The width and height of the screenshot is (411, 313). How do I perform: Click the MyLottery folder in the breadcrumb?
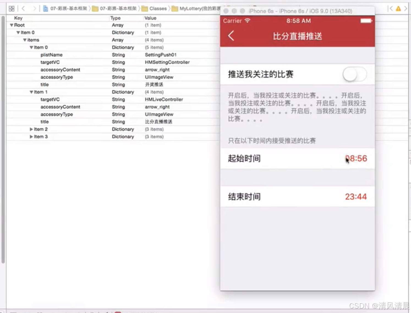[x=196, y=9]
